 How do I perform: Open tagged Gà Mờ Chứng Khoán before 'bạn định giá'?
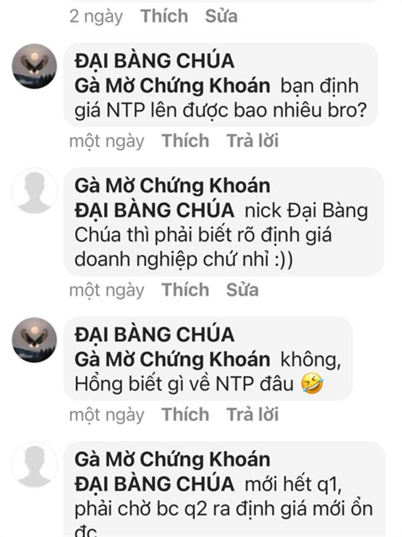pyautogui.click(x=172, y=86)
